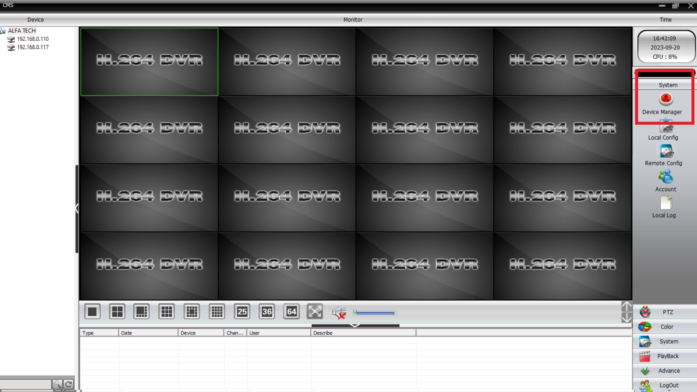Open Remote Config settings
The height and width of the screenshot is (392, 697).
tap(666, 152)
